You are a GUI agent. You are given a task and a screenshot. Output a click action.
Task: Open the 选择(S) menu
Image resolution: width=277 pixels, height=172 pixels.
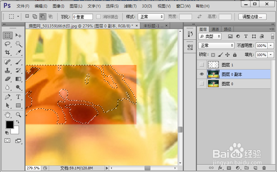(112, 6)
